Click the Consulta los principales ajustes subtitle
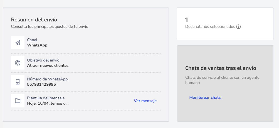Image resolution: width=279 pixels, height=128 pixels. 50,27
